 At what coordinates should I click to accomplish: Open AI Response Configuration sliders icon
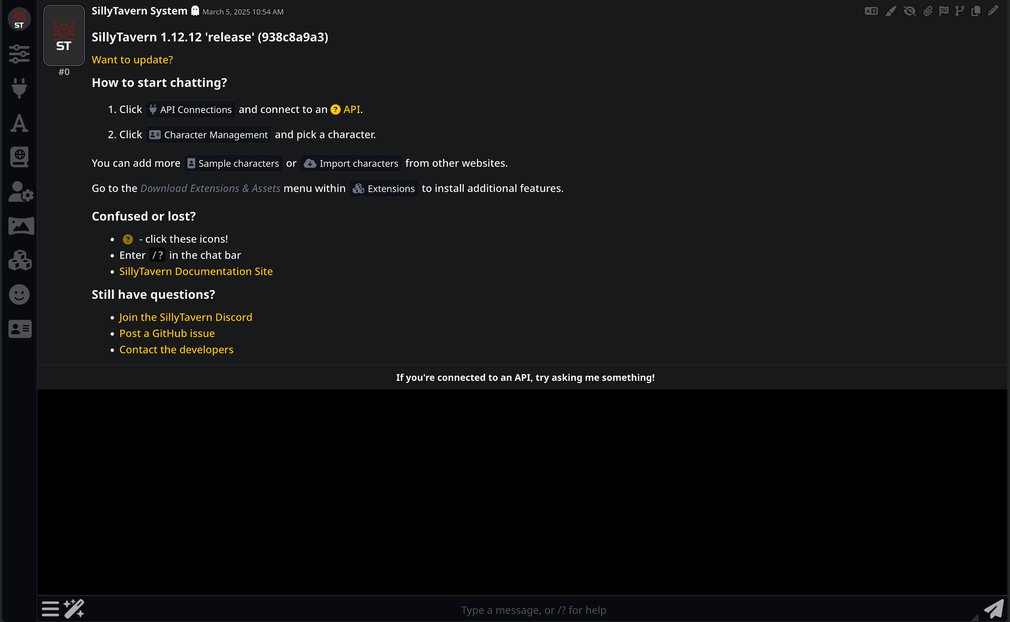19,54
